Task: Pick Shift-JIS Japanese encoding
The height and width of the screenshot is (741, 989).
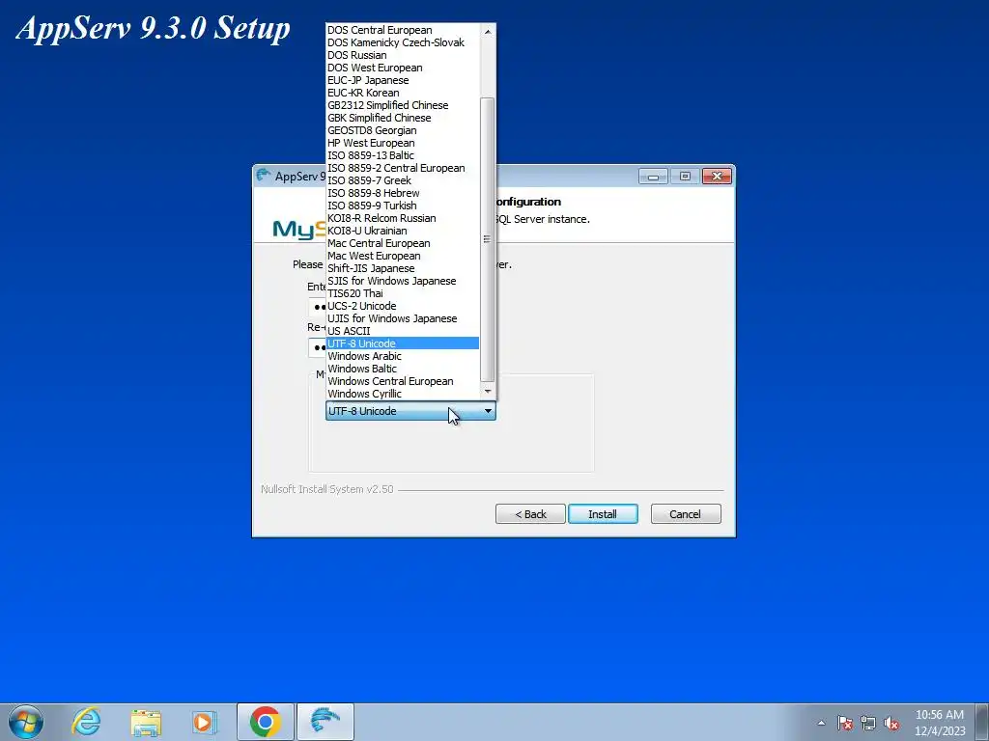Action: click(x=403, y=268)
